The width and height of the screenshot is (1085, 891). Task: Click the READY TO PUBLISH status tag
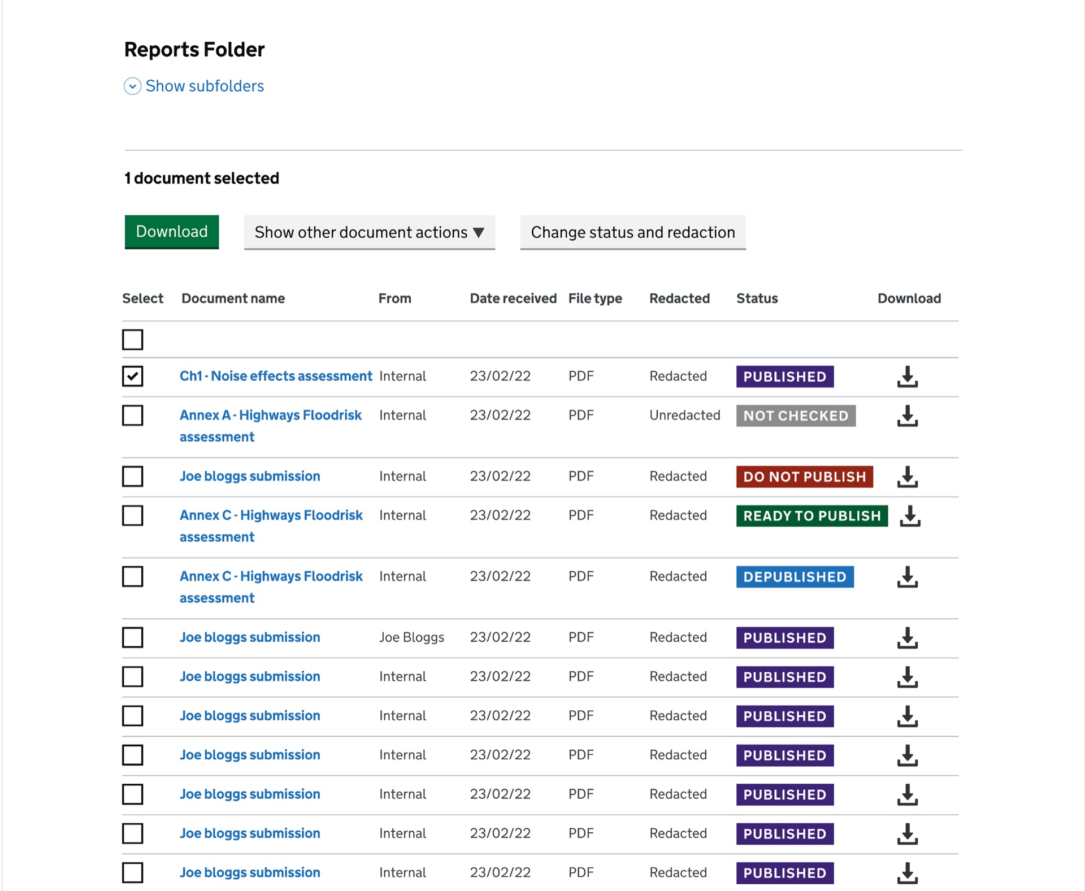coord(812,516)
